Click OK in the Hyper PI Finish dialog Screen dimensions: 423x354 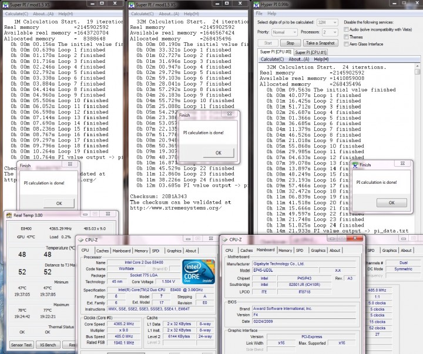tap(392, 203)
